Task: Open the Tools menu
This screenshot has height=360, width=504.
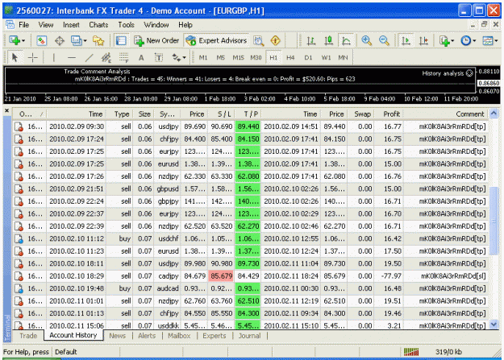Action: [x=126, y=25]
